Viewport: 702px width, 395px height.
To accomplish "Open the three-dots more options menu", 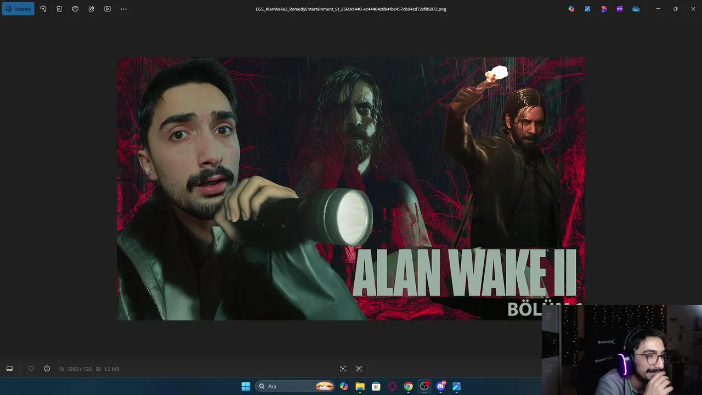I will click(x=123, y=9).
